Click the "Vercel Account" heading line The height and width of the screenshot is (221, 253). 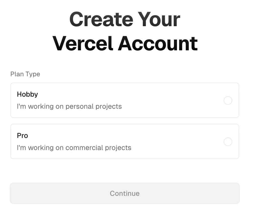pos(125,43)
